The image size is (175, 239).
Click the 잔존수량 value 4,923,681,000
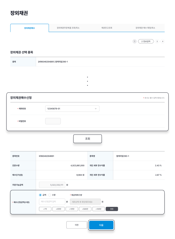pos(77,166)
